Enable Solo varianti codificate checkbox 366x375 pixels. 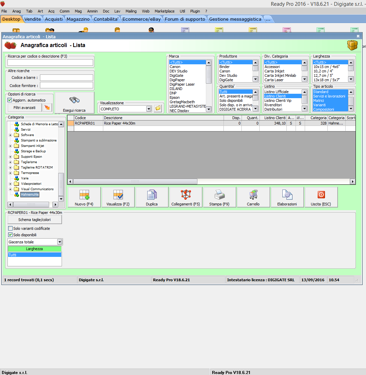[x=10, y=228]
